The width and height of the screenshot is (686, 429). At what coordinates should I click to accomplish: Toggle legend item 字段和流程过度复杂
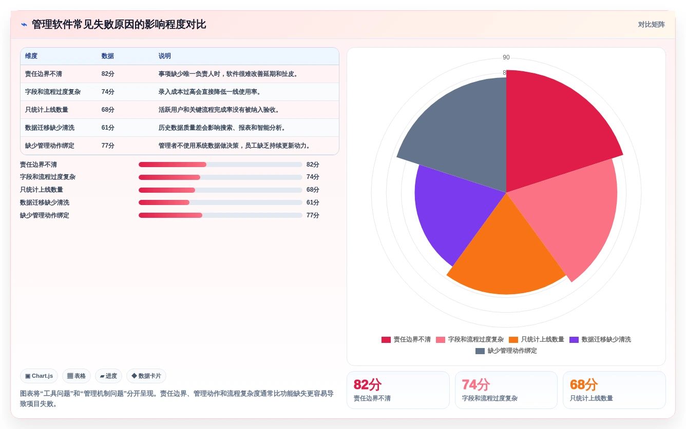(x=470, y=339)
